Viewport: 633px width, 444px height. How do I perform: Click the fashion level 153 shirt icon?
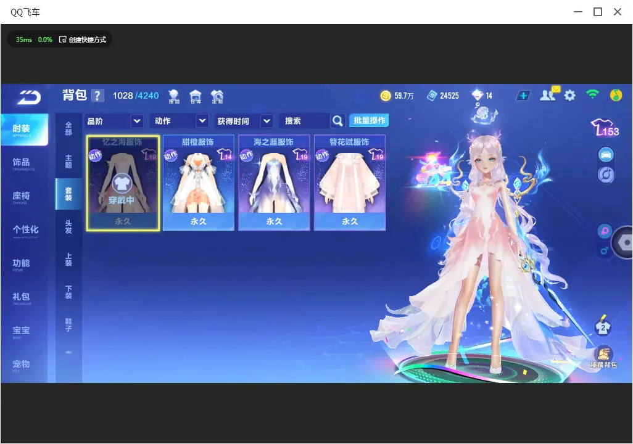point(605,128)
